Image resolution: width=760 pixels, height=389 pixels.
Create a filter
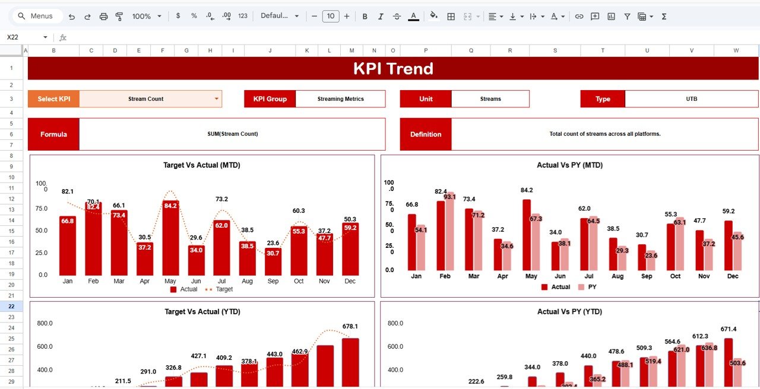tap(627, 16)
